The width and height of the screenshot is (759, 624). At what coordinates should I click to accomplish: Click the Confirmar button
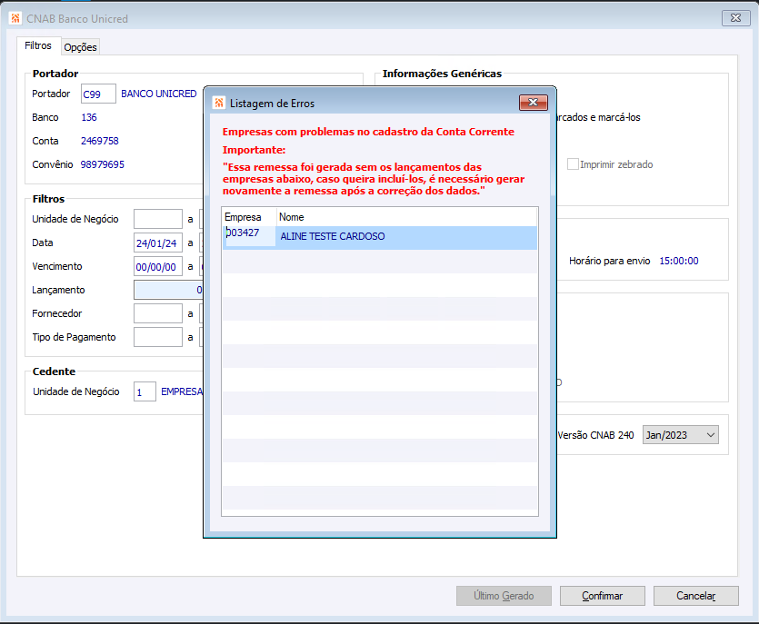tap(602, 596)
